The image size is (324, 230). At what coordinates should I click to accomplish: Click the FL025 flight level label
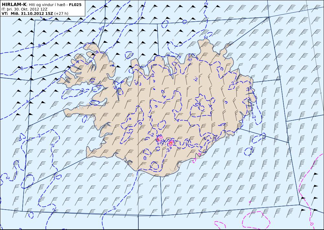pyautogui.click(x=75, y=5)
